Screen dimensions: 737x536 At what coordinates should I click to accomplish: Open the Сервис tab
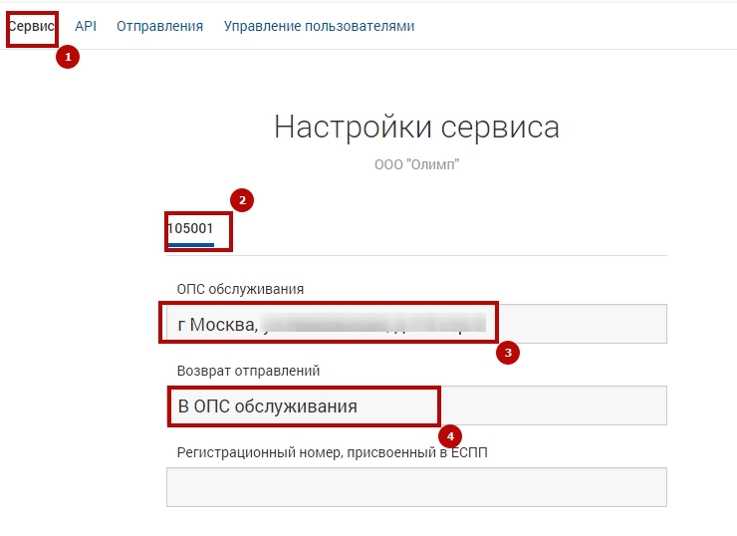(31, 26)
